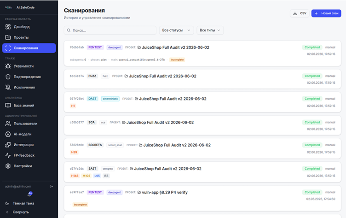Click the scan ID 037f25b4
346x218 pixels.
click(77, 99)
